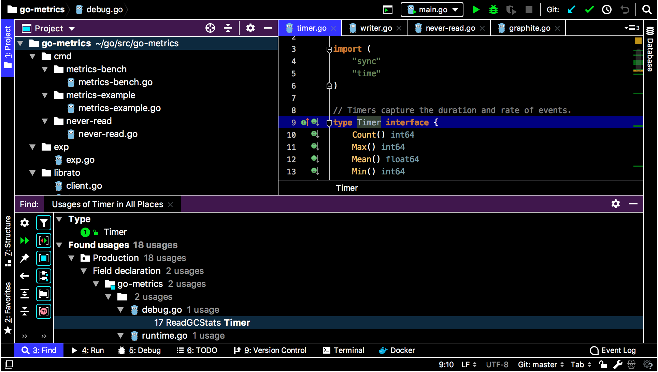The height and width of the screenshot is (372, 658).
Task: Toggle the 2: Favorites sidebar panel
Action: [x=7, y=307]
